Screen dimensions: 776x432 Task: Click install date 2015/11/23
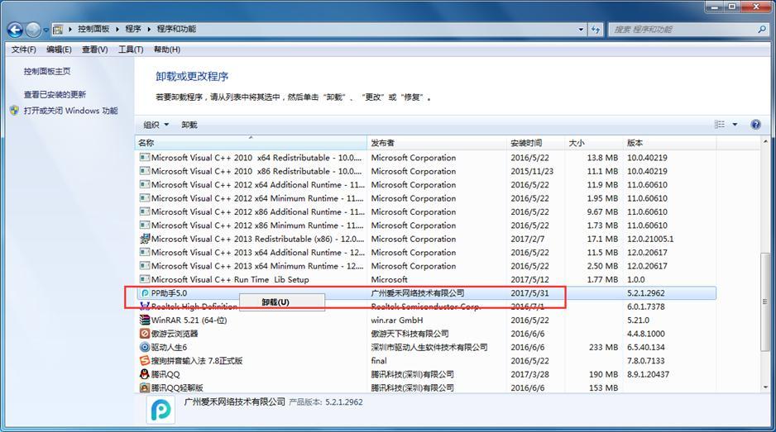(x=532, y=171)
